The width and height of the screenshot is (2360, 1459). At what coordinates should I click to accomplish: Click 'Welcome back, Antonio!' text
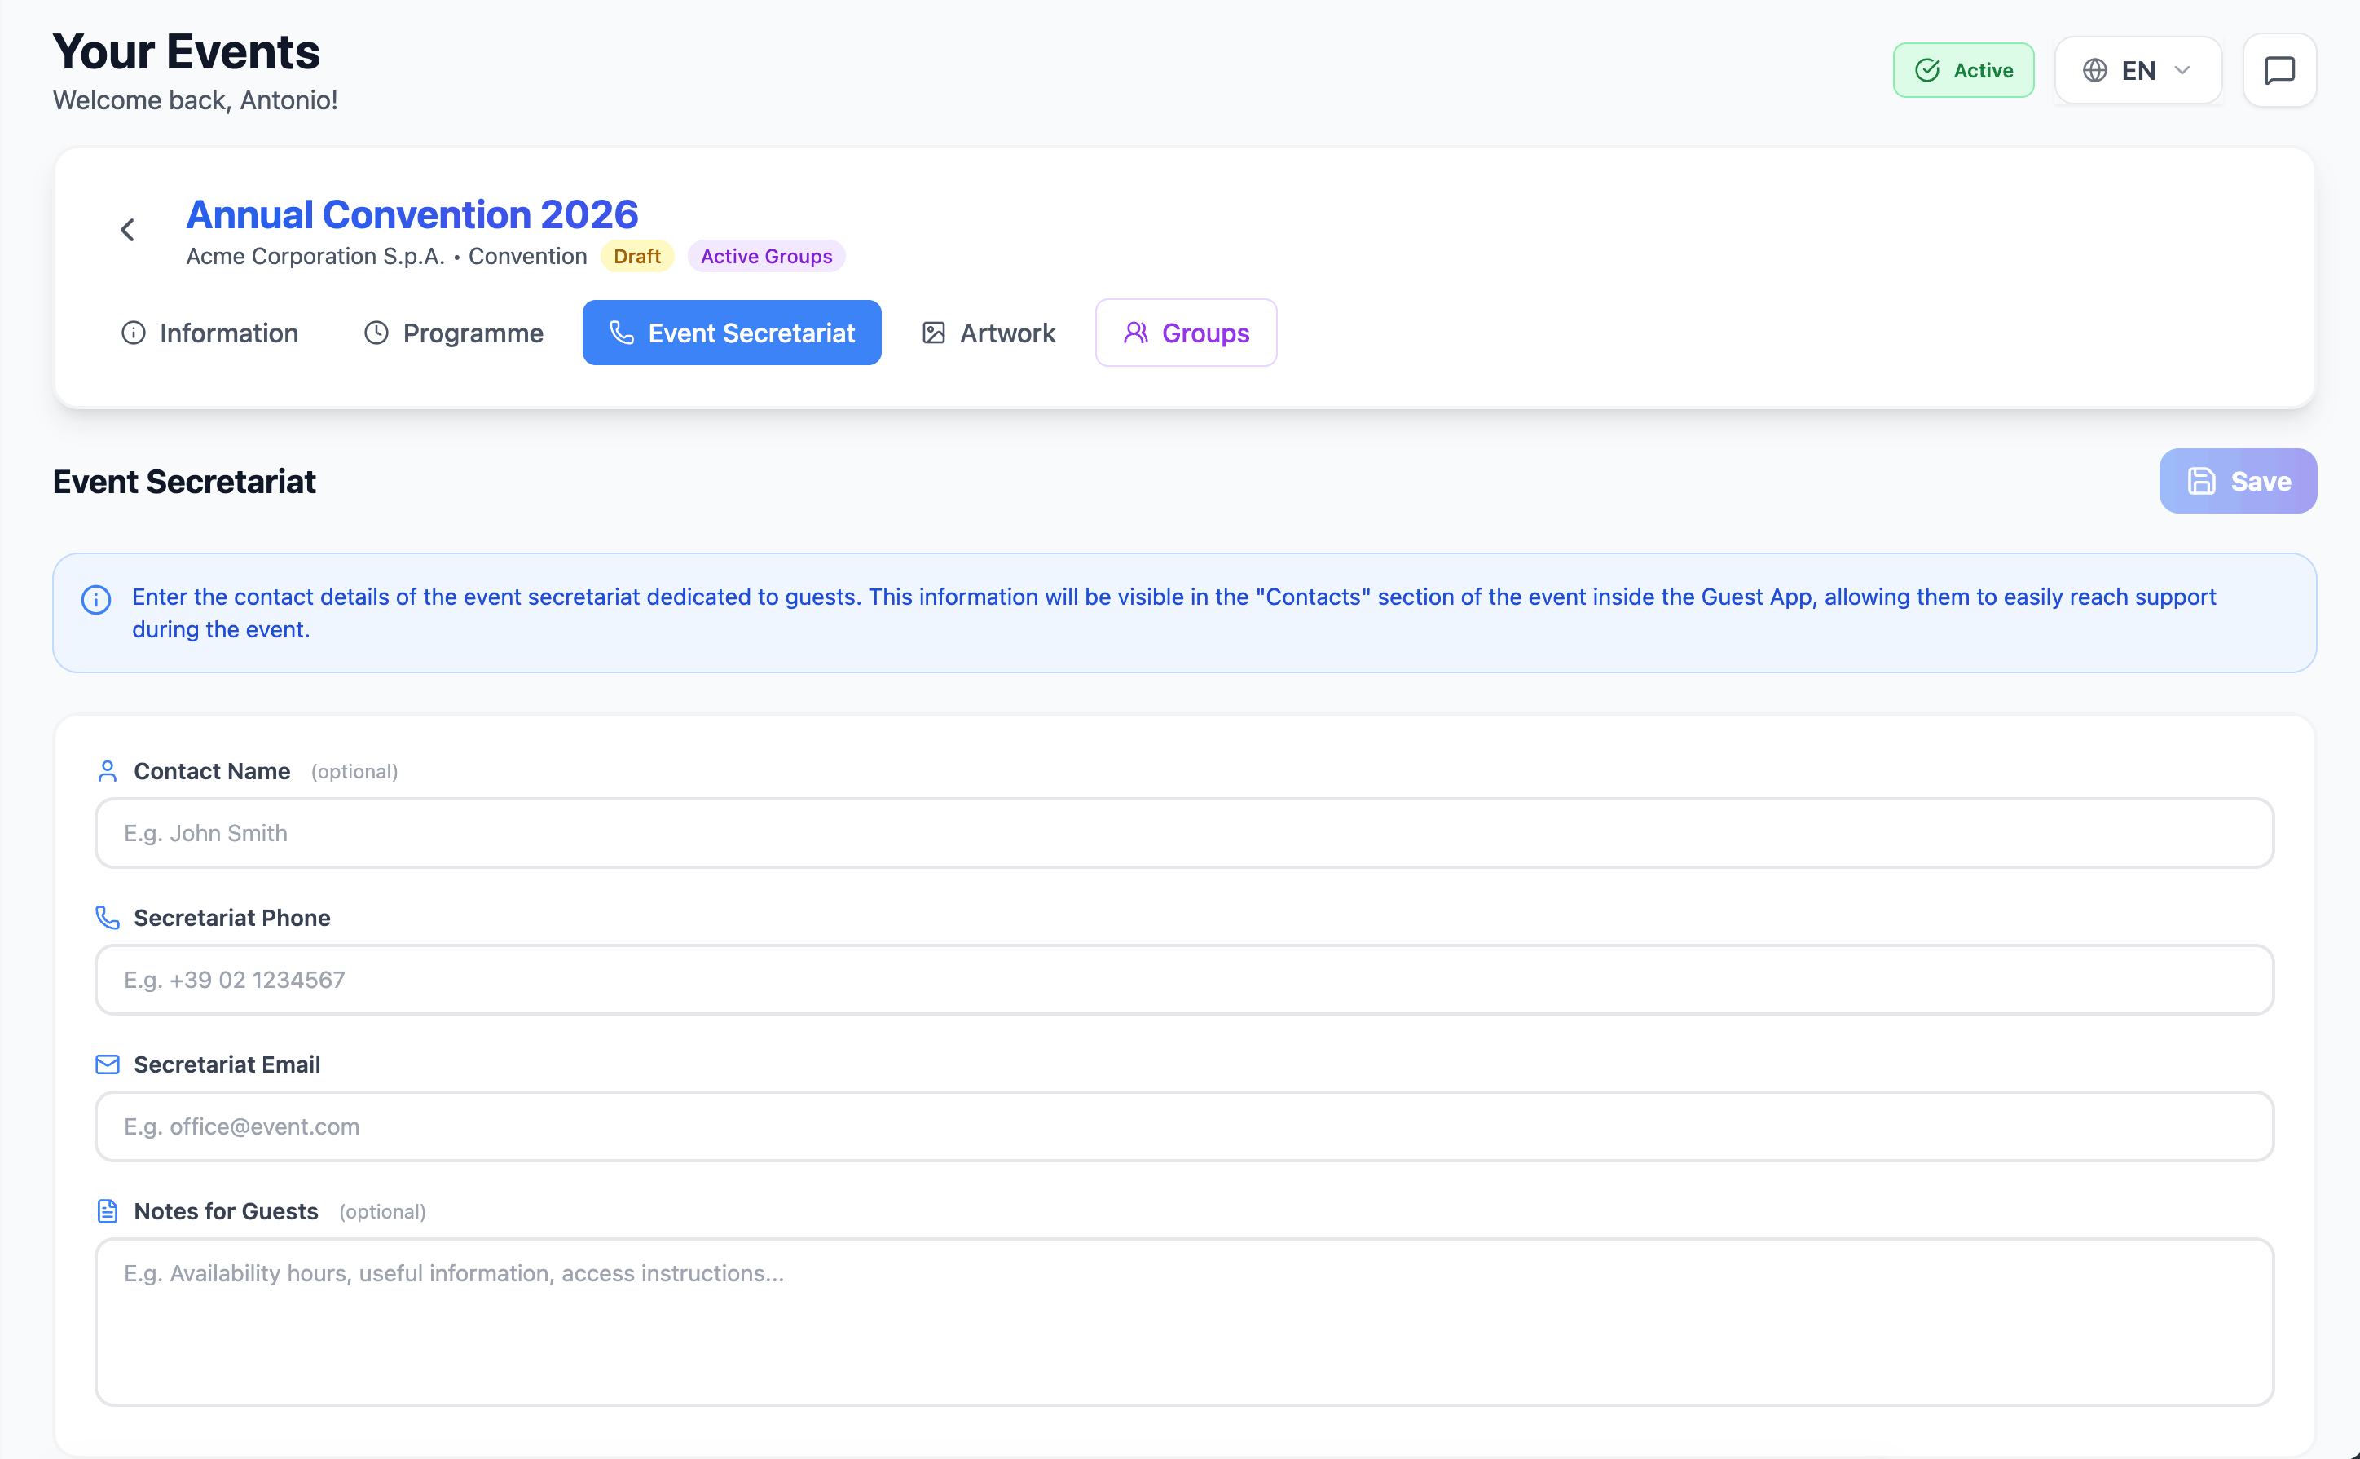[x=195, y=100]
